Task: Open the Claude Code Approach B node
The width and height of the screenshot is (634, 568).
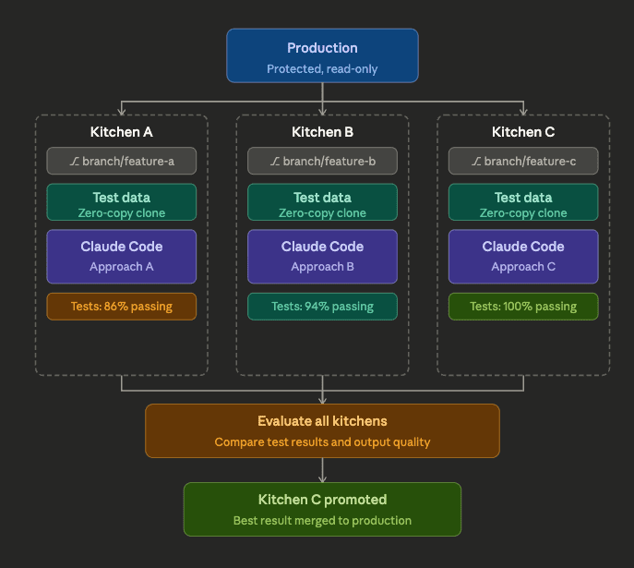Action: click(x=322, y=256)
